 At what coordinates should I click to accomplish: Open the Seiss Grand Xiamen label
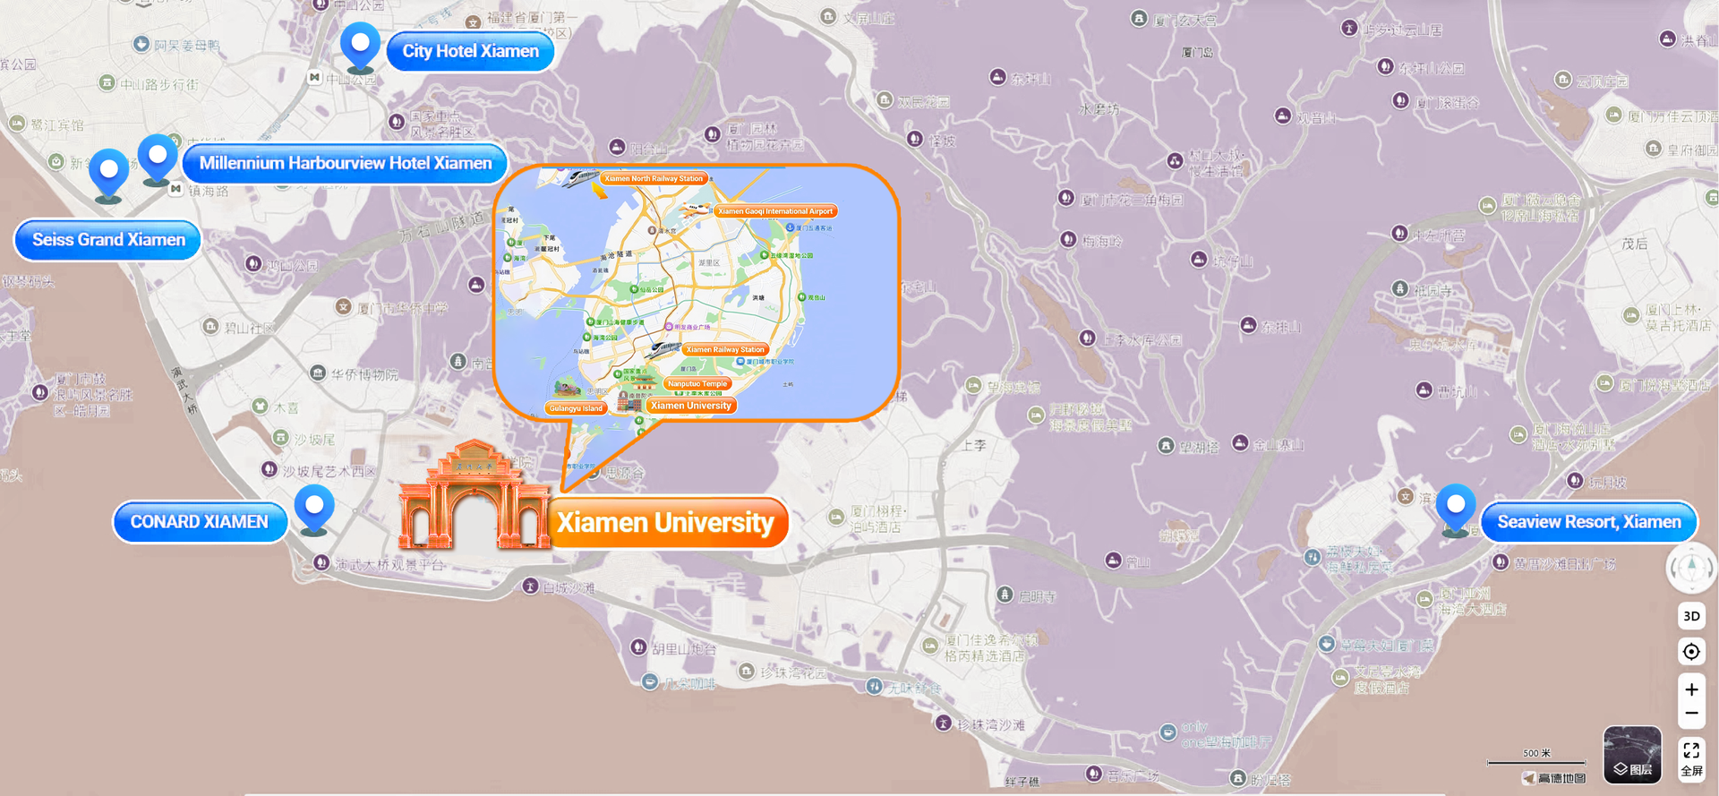pyautogui.click(x=108, y=240)
